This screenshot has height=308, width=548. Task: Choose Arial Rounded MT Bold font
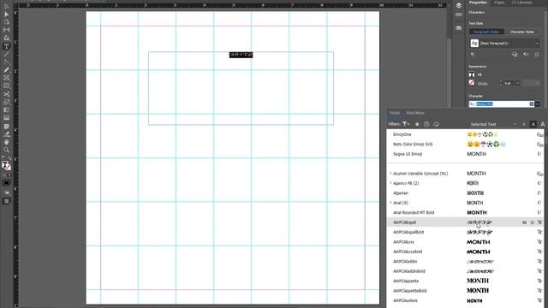[x=465, y=213]
